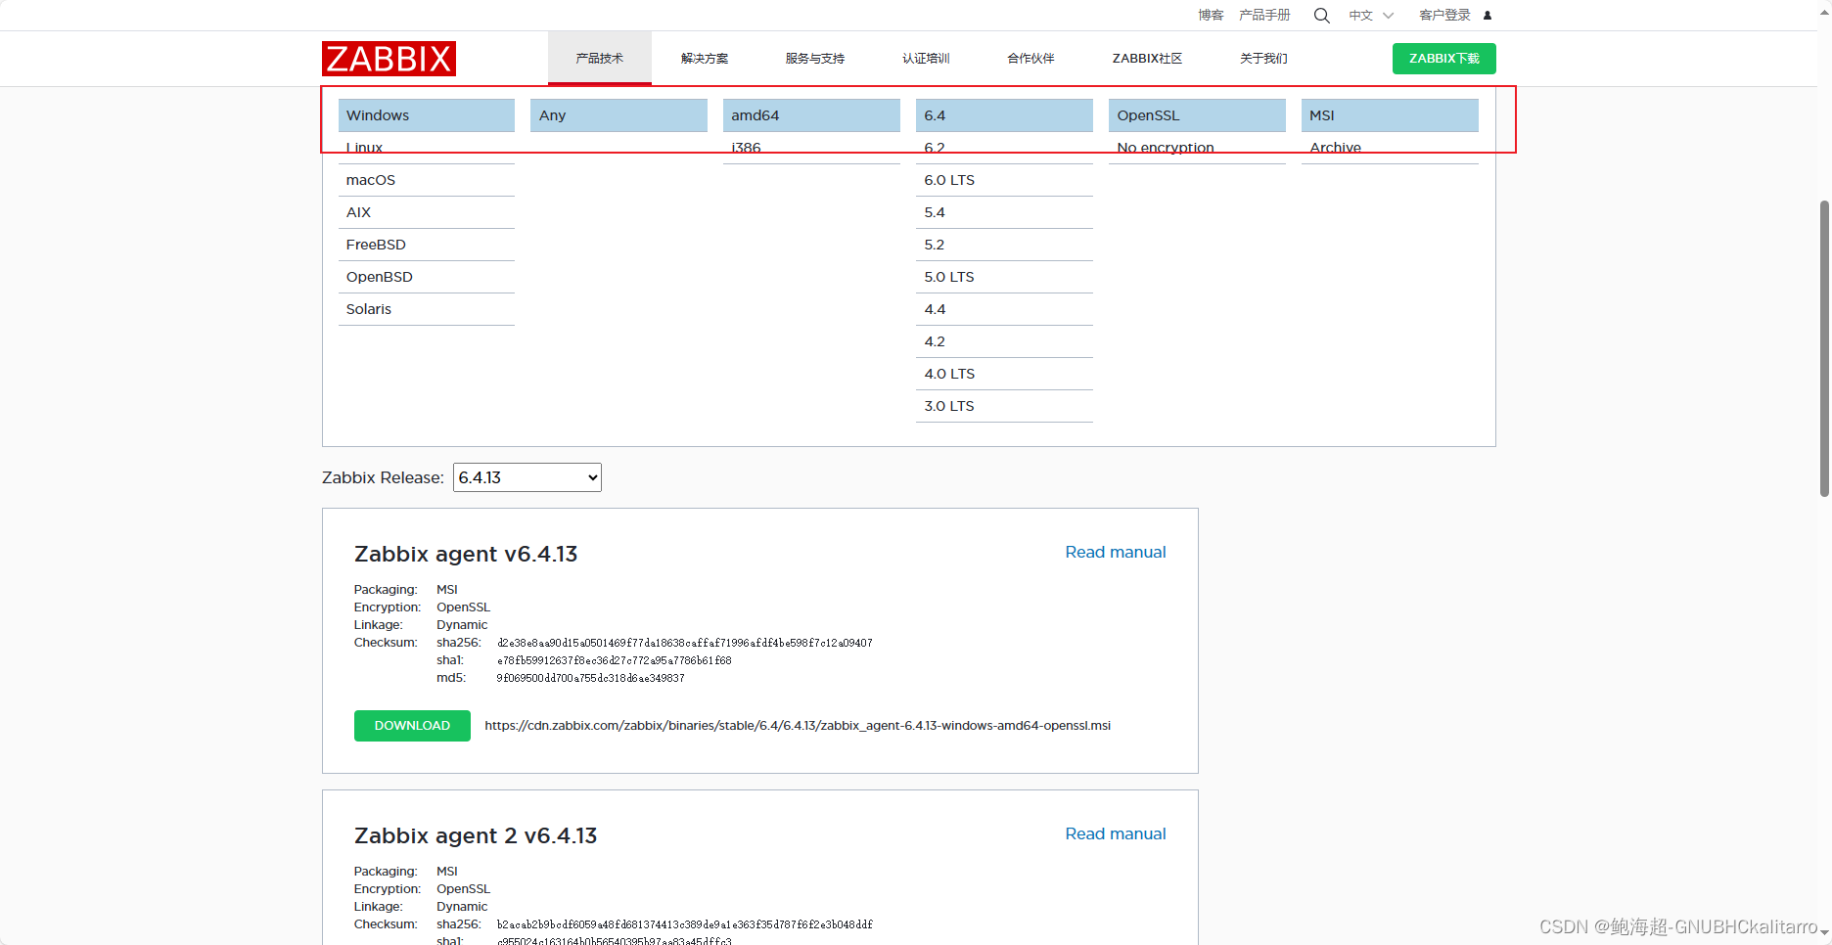Open the ZABBIX社区 menu item
The height and width of the screenshot is (945, 1832).
(x=1147, y=59)
